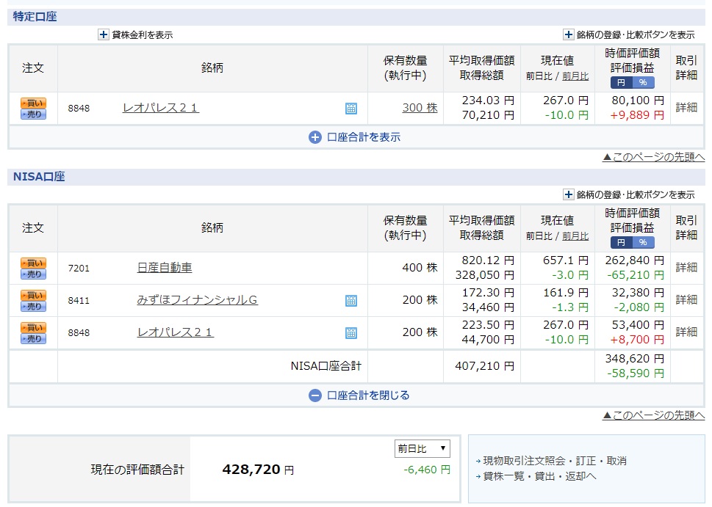Click the buy button for 日産自動車
This screenshot has height=507, width=712.
click(x=33, y=263)
